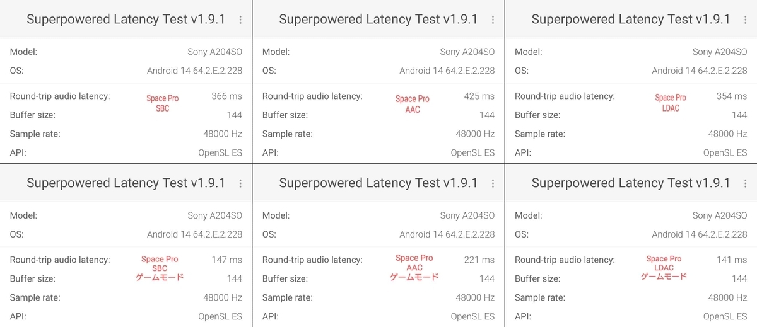Select the 354 ms latency value
The height and width of the screenshot is (327, 757).
[732, 96]
